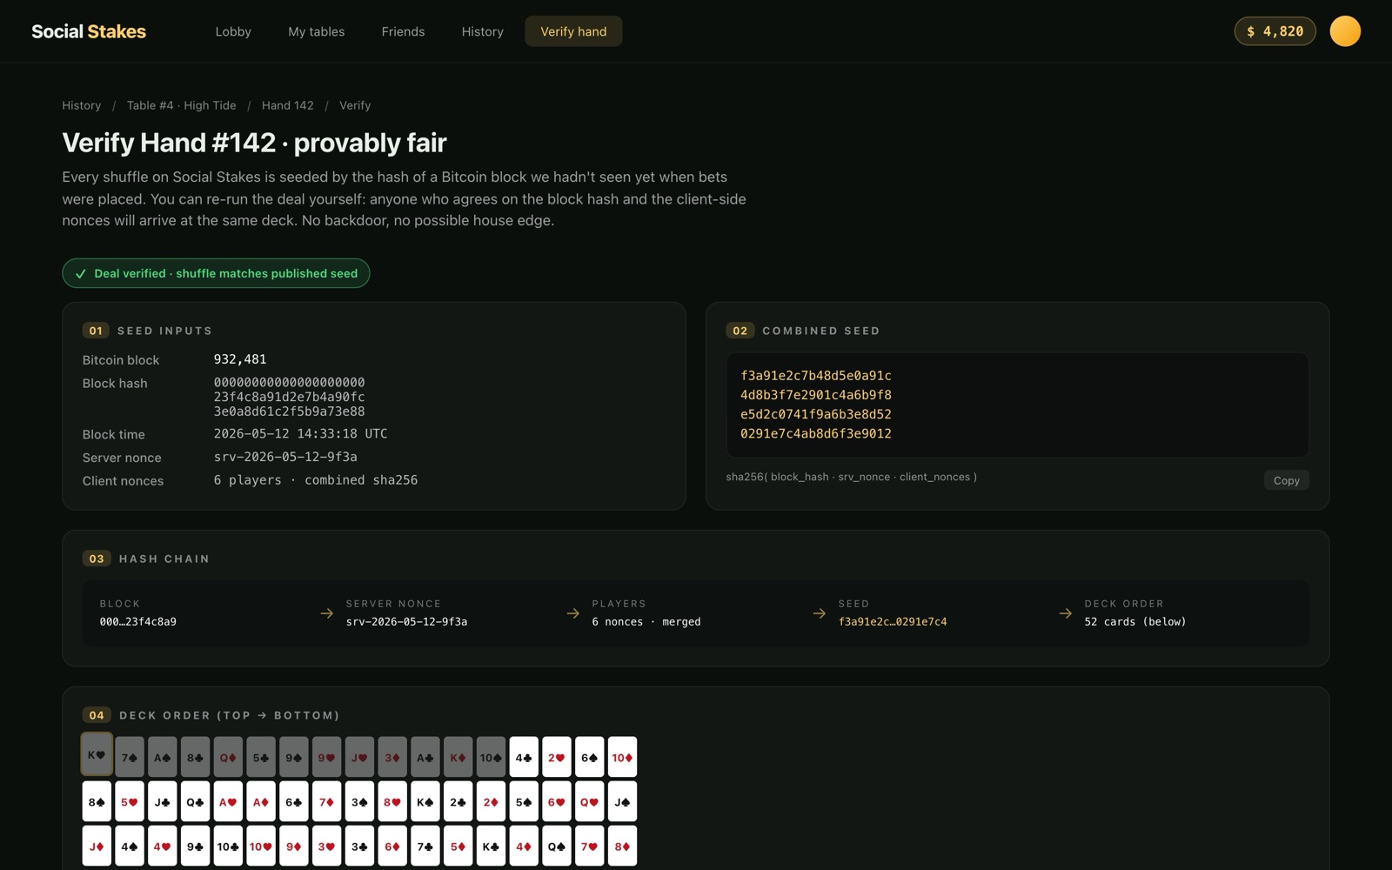1392x870 pixels.
Task: Pick the 10 of diamonds card
Action: point(622,757)
